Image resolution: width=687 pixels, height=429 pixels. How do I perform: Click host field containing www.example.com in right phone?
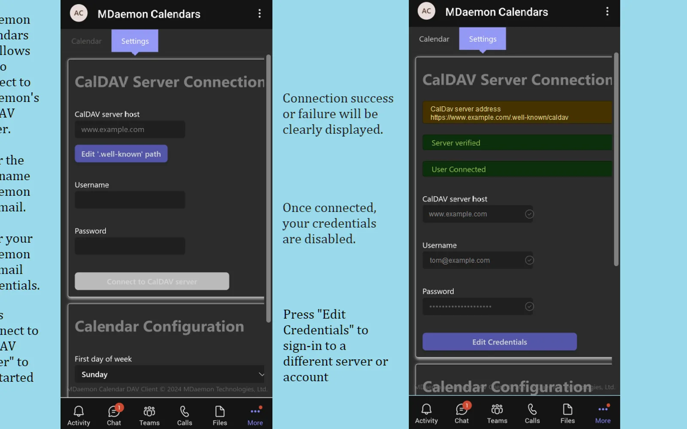[478, 214]
